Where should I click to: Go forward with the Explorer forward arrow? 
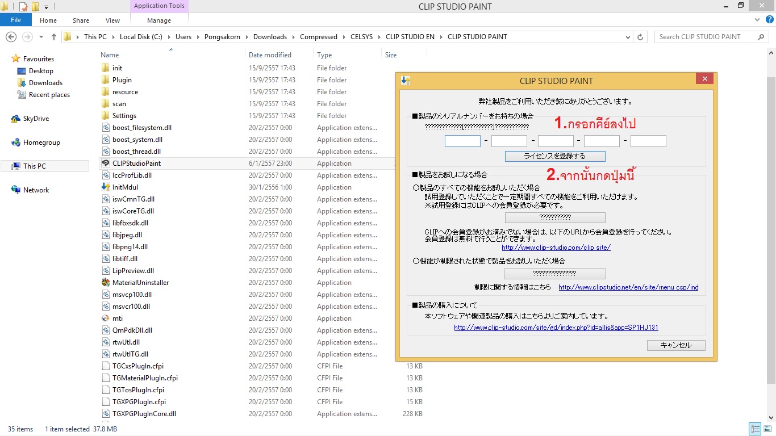pyautogui.click(x=27, y=37)
